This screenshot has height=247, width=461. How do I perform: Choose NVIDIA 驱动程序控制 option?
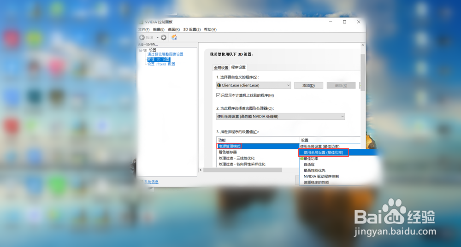click(x=321, y=176)
